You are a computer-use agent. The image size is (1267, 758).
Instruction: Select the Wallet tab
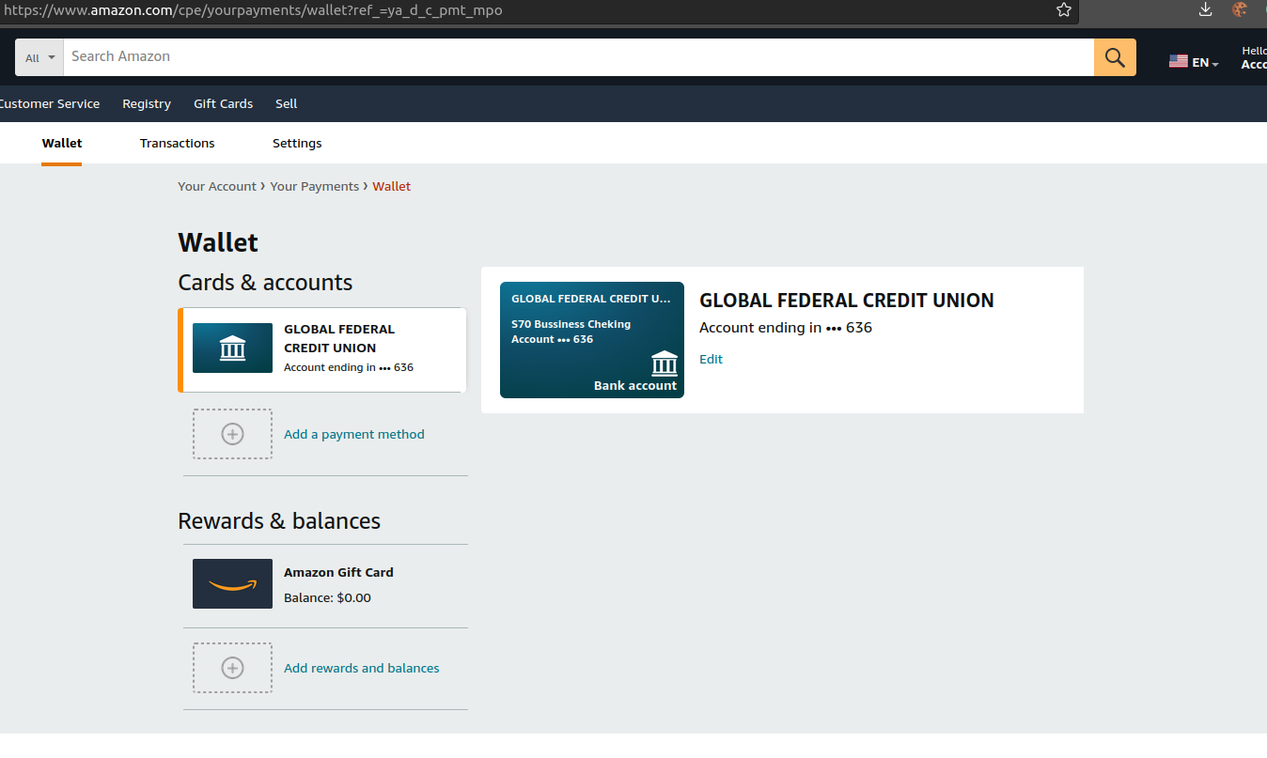point(62,143)
